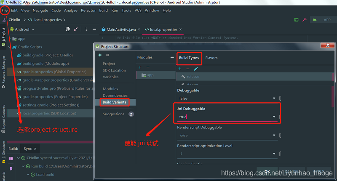Click the back arrow in Project Structure

pyautogui.click(x=100, y=55)
